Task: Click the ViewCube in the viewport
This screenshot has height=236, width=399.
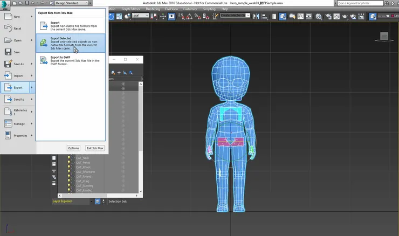Action: (384, 37)
